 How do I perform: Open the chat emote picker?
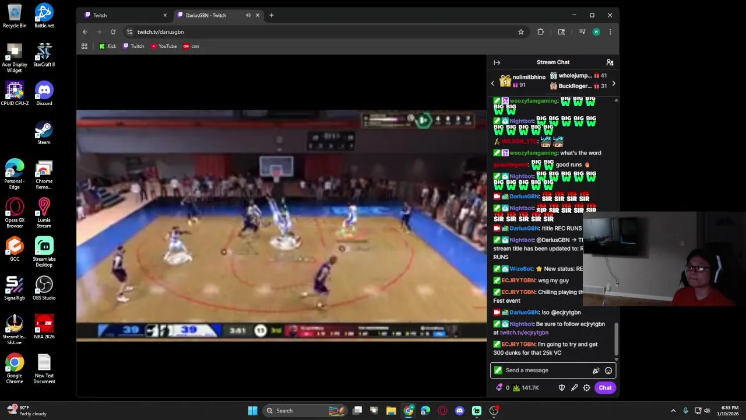(608, 370)
